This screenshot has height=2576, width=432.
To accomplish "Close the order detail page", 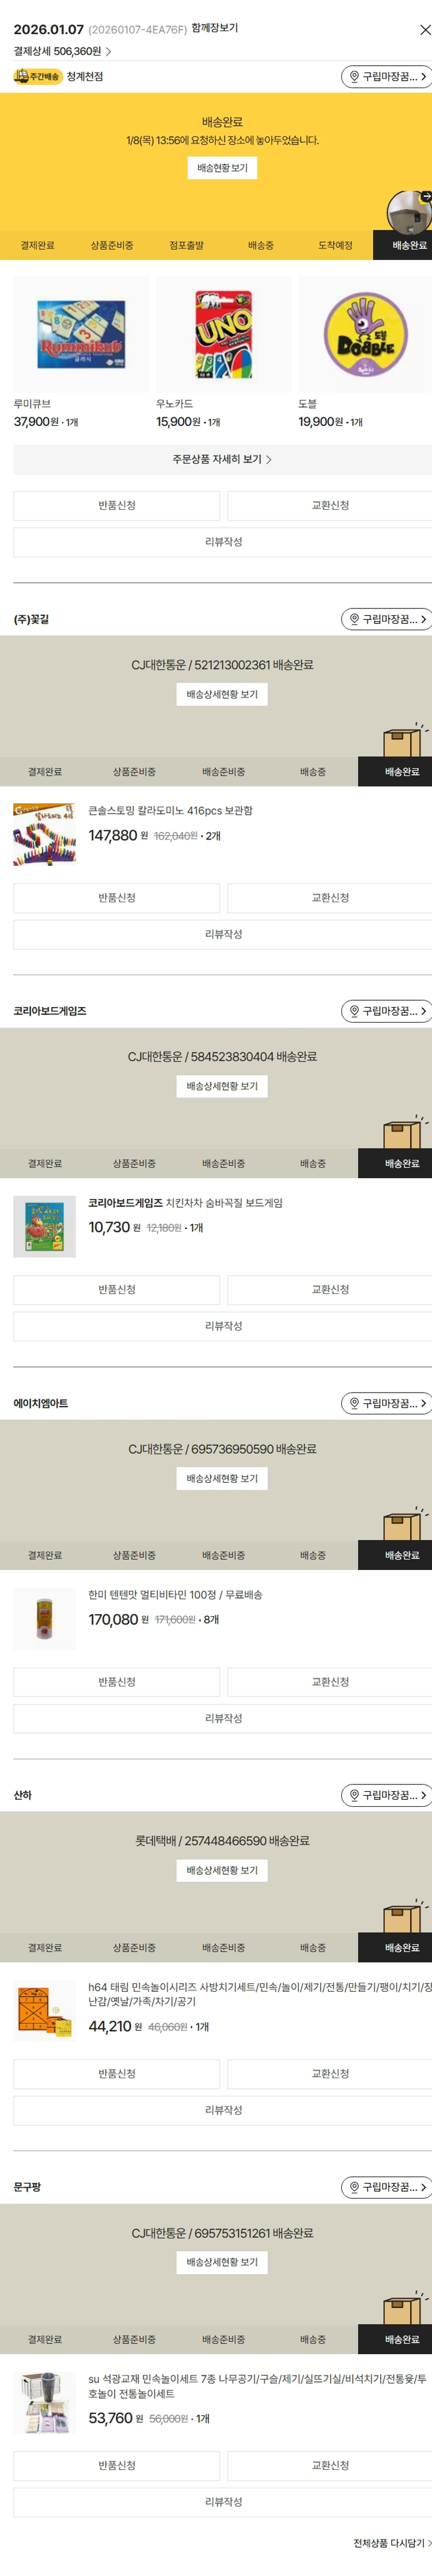I will (x=424, y=30).
